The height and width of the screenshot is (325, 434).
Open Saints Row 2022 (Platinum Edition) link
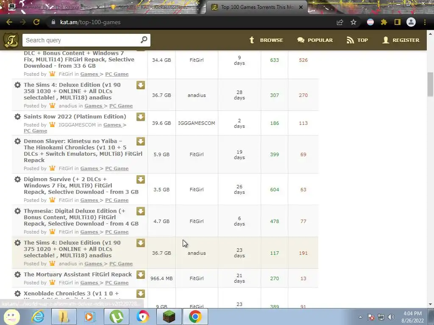click(x=75, y=117)
